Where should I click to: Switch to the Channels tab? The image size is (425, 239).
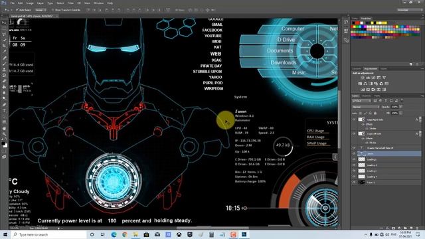[x=366, y=96]
